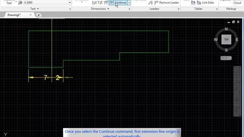Open the Text panel dialog launcher arrow
The width and height of the screenshot is (244, 137).
click(x=70, y=9)
